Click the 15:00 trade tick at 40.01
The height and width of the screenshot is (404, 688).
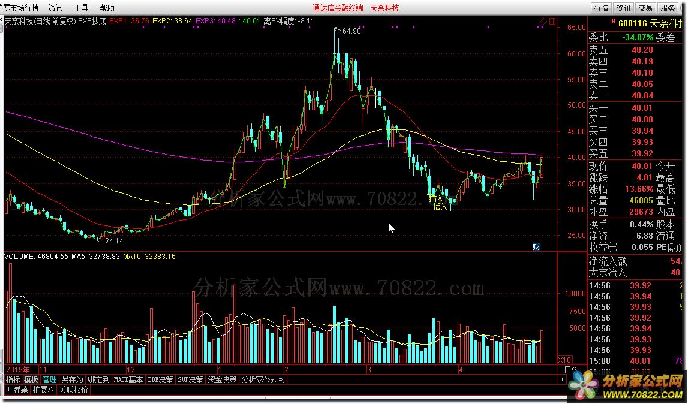[635, 361]
